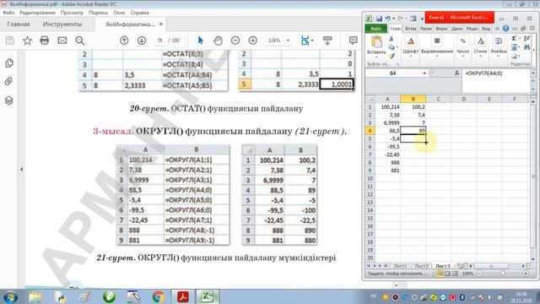Expand the Acrobat left navigation pane arrow

click(x=21, y=169)
